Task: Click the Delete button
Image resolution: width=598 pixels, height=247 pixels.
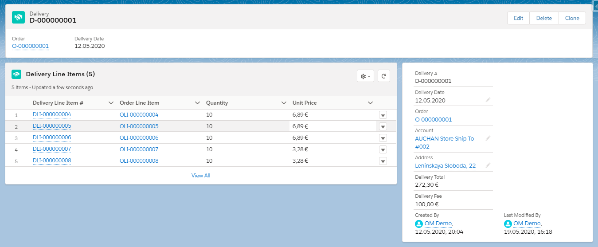Action: tap(544, 18)
